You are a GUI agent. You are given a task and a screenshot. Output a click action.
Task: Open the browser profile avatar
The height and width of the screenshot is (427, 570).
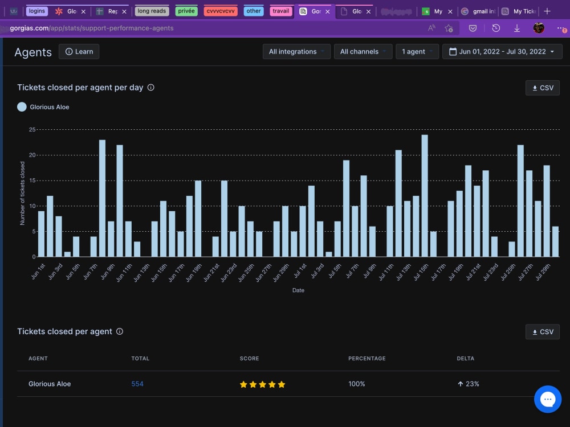point(539,28)
